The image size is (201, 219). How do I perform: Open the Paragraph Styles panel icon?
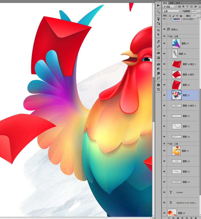point(158,42)
